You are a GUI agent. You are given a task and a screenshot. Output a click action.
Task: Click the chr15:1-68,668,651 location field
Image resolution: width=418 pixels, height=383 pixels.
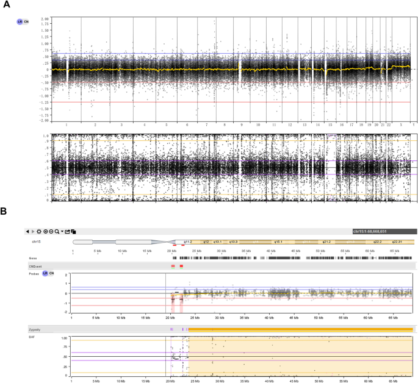(x=384, y=232)
